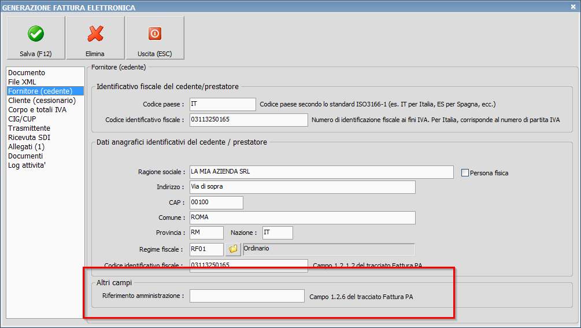Click the green Salva (F12) checkmark button

point(36,38)
